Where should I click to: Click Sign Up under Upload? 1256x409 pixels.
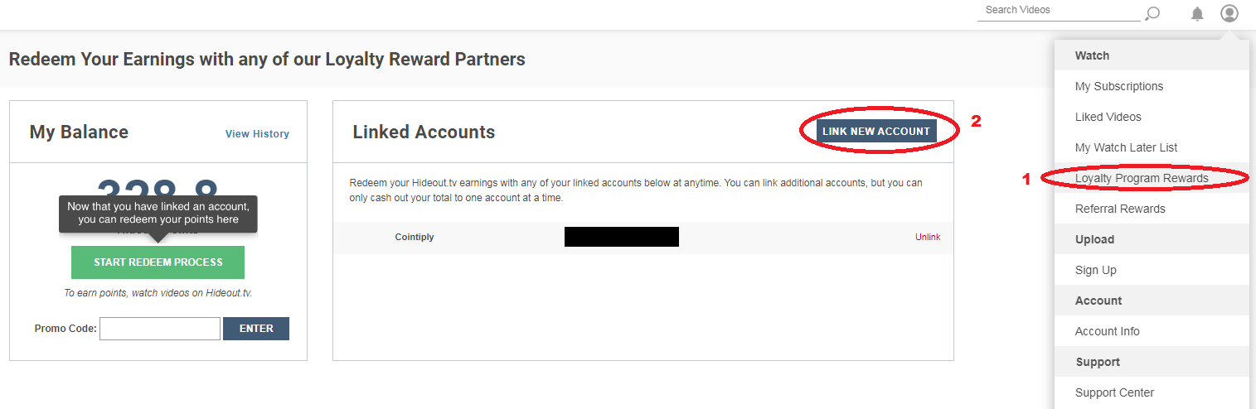click(1095, 270)
